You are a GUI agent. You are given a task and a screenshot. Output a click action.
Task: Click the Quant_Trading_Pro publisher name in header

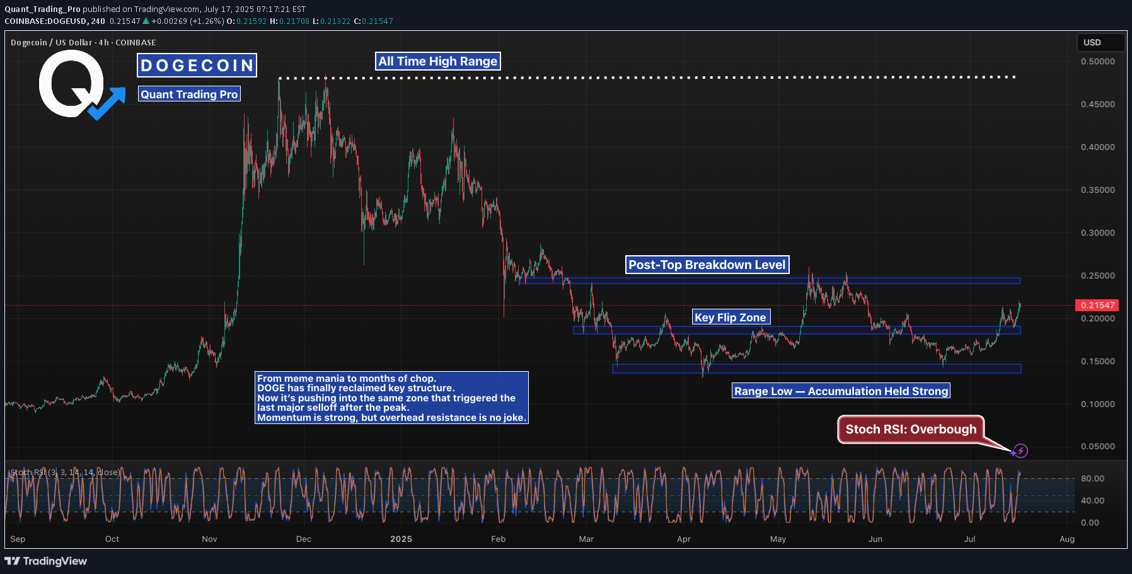pos(42,9)
